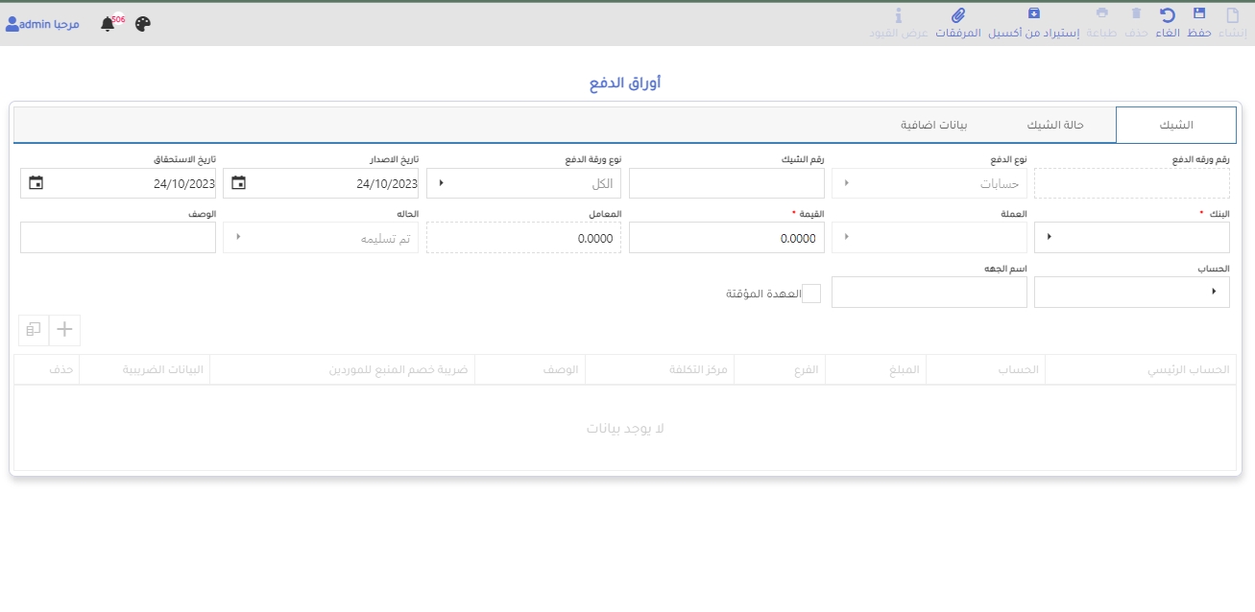Open the payment paper type (نوع ورقة الدفع) dropdown
The image size is (1255, 612).
pyautogui.click(x=442, y=183)
